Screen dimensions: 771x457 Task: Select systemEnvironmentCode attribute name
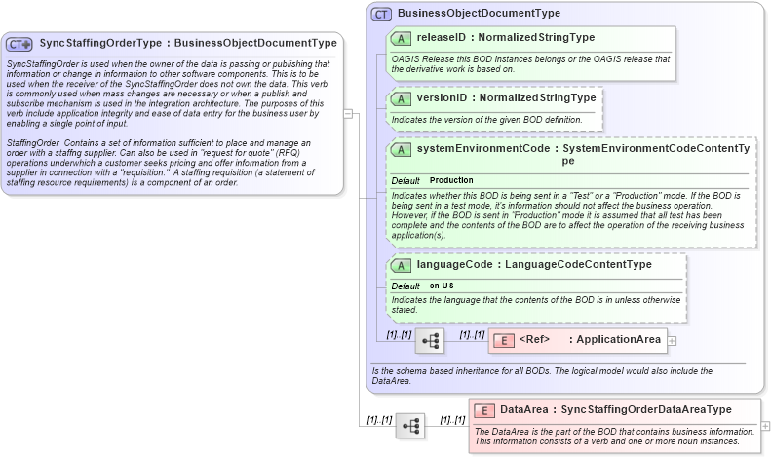482,148
